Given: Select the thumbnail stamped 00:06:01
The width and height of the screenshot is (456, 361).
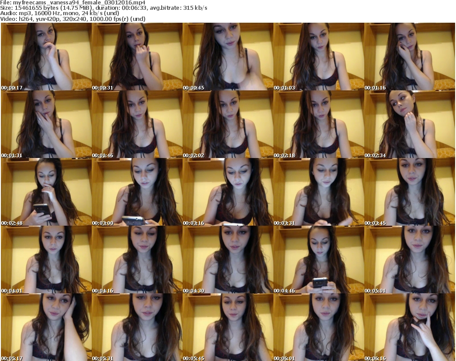Looking at the screenshot, I should (319, 327).
